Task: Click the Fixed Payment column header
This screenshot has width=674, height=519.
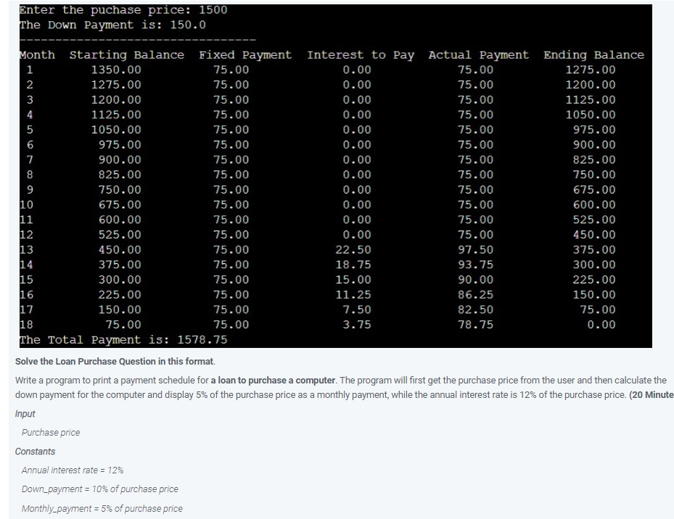Action: tap(245, 54)
